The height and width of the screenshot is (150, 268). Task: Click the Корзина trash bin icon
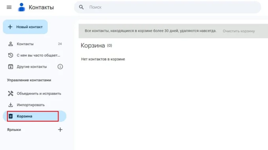pos(11,116)
